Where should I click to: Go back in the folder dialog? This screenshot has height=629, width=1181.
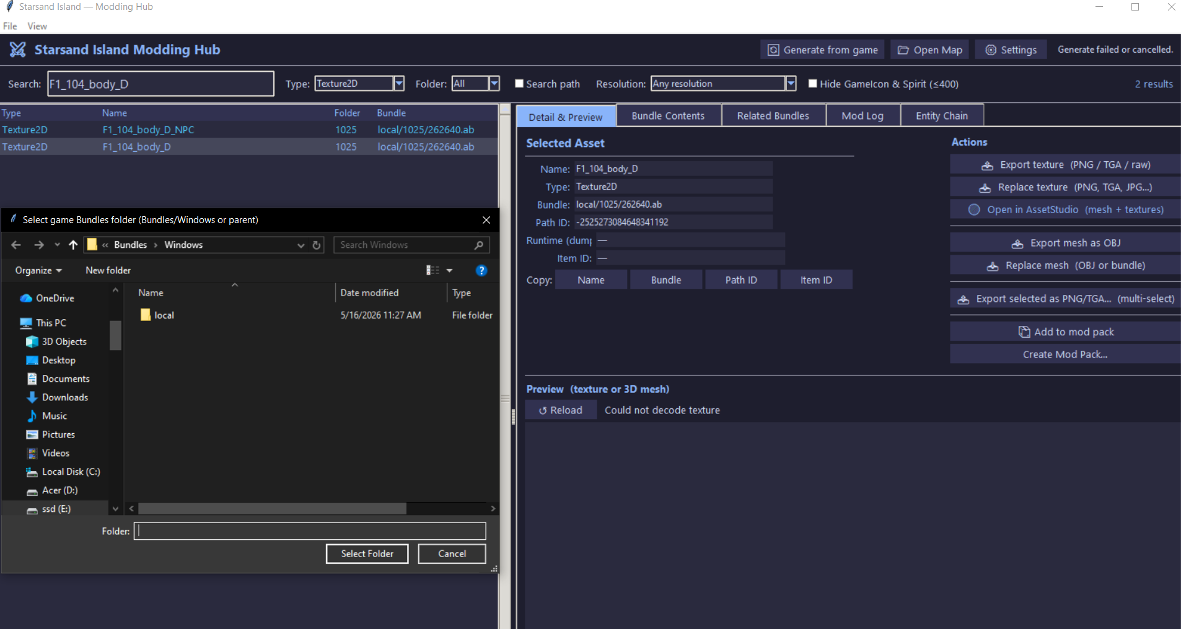tap(16, 245)
